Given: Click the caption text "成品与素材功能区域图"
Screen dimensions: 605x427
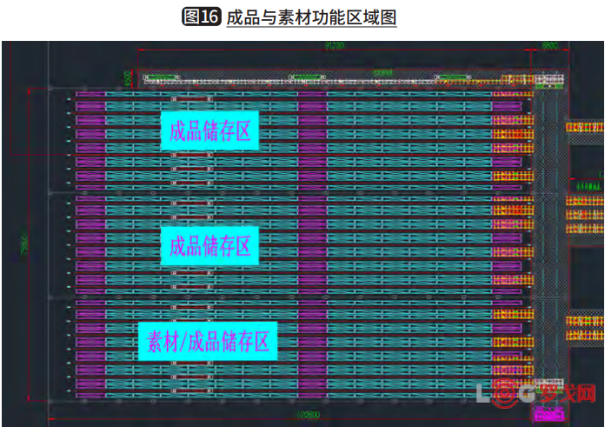Looking at the screenshot, I should pos(311,17).
